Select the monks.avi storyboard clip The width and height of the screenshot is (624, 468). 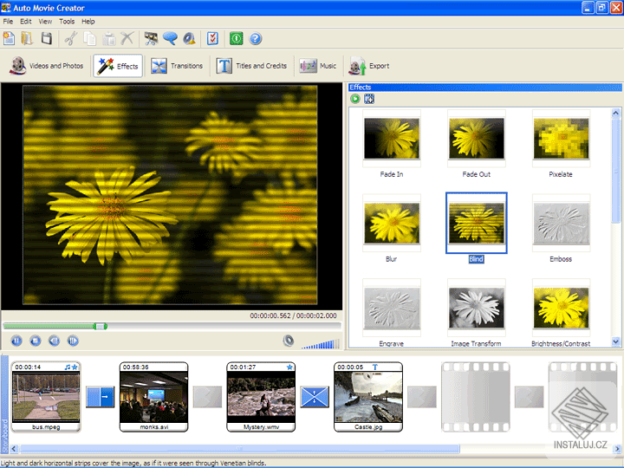coord(154,397)
